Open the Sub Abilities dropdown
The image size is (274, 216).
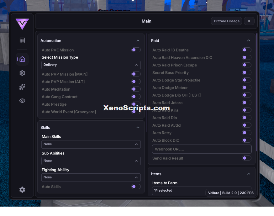(x=91, y=161)
